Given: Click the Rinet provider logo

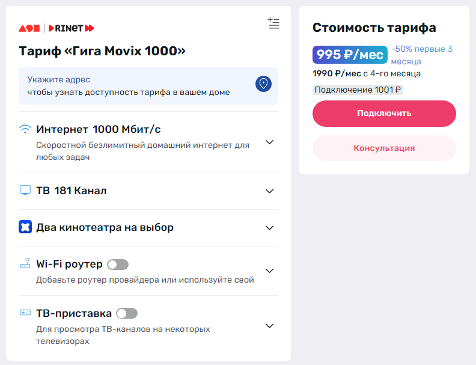Looking at the screenshot, I should coord(71,28).
